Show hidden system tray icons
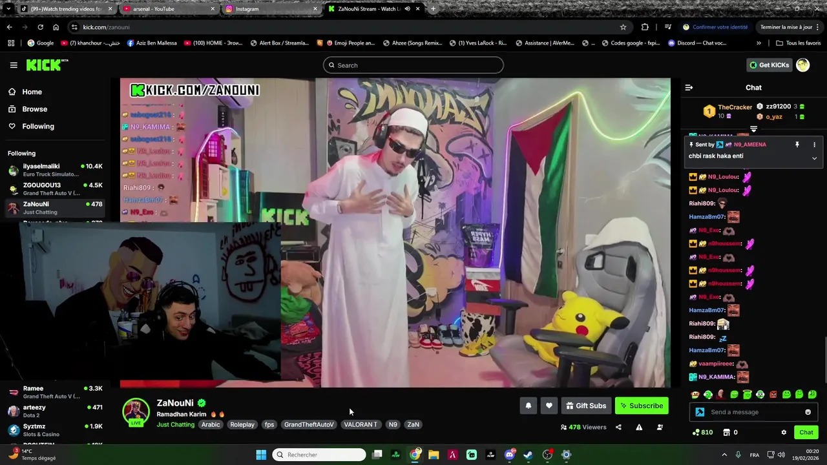The width and height of the screenshot is (827, 465). click(724, 455)
